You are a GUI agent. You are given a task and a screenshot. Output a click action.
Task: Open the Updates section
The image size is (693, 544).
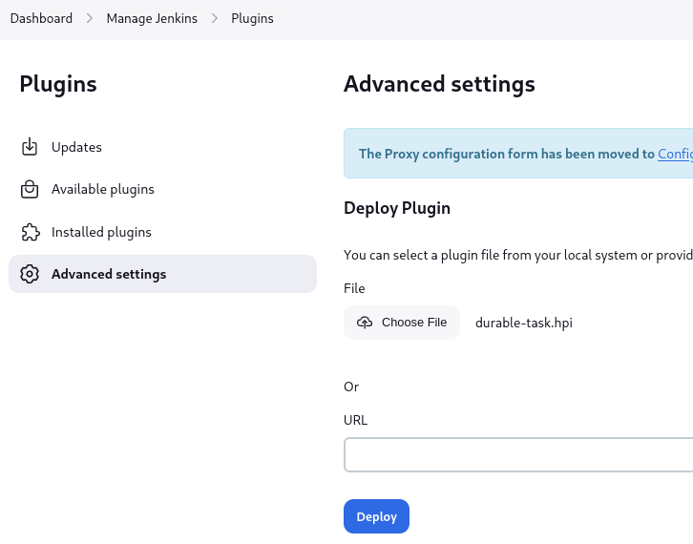(x=162, y=147)
